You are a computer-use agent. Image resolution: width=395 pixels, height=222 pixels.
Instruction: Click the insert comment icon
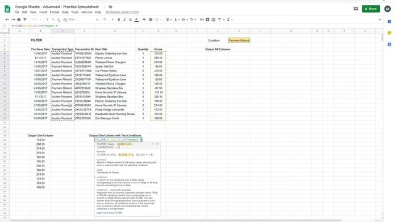tap(207, 20)
